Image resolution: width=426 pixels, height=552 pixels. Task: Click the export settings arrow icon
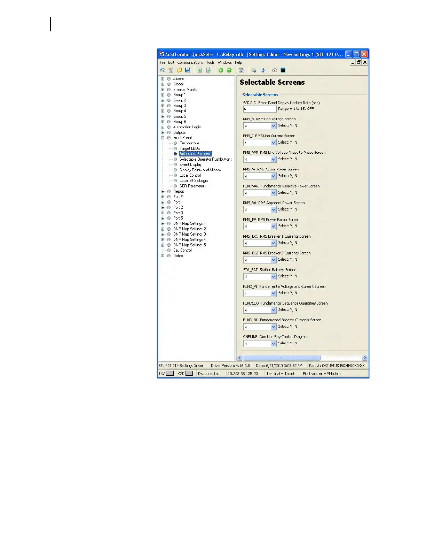208,70
